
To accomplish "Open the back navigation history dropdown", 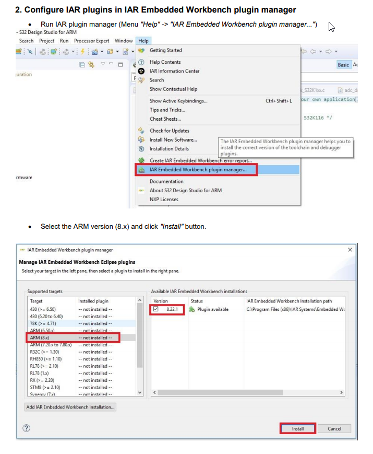I will click(320, 52).
